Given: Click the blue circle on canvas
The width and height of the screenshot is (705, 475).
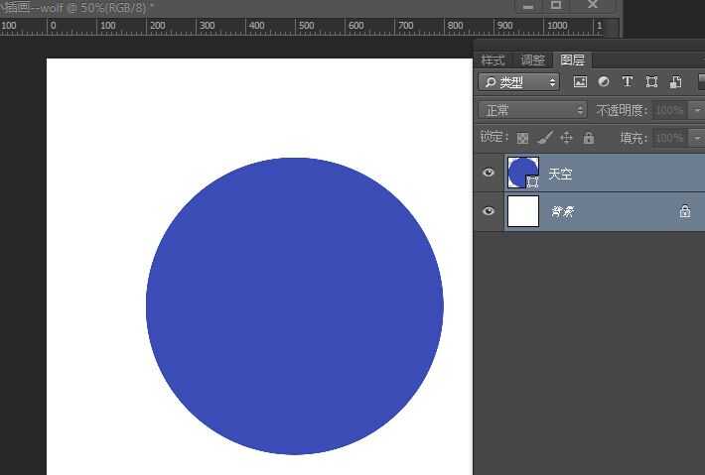Looking at the screenshot, I should (x=294, y=305).
